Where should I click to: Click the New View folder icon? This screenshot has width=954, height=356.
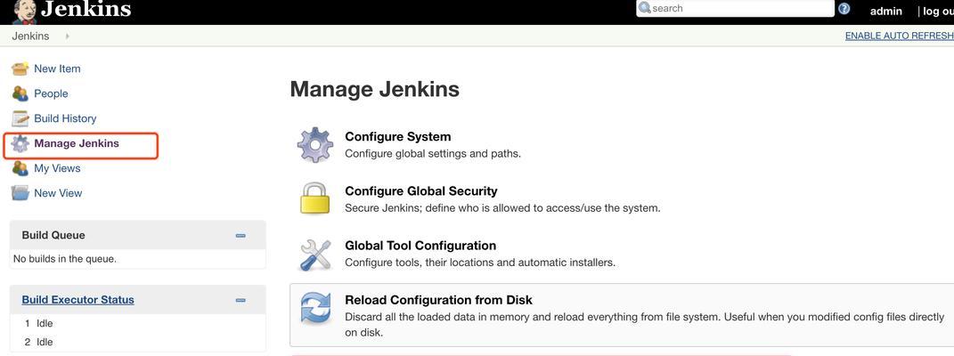[20, 193]
